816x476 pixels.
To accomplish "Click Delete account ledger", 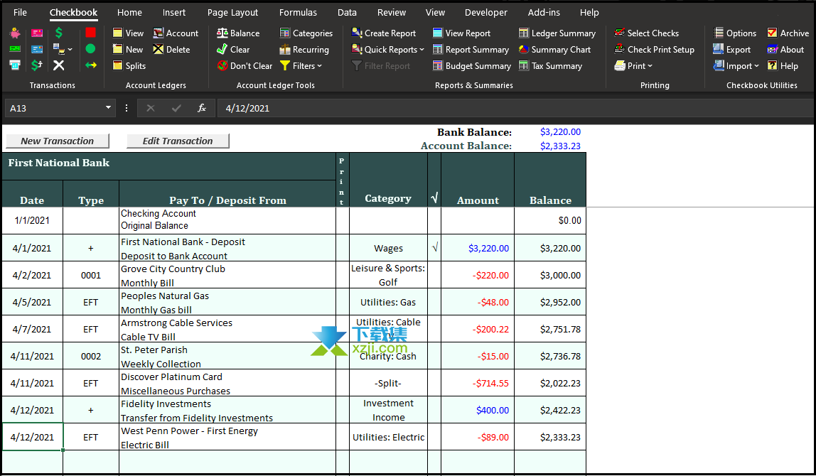I will (171, 50).
